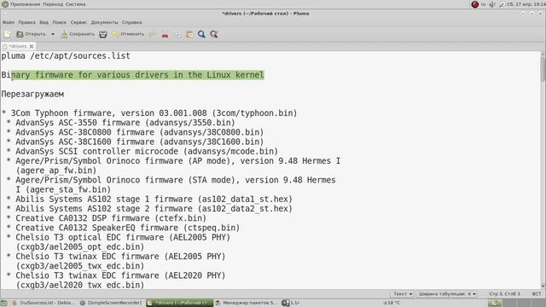The image size is (546, 307).
Task: Click the date and time clock on the panel
Action: tap(526, 4)
